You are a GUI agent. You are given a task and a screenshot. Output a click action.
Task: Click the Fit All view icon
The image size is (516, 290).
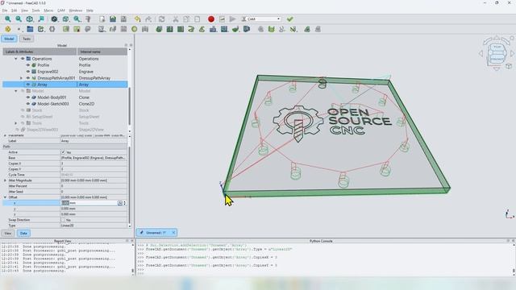(x=8, y=19)
